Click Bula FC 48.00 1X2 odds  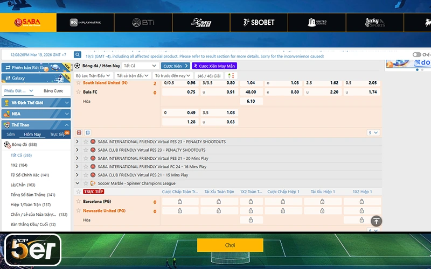(x=251, y=92)
